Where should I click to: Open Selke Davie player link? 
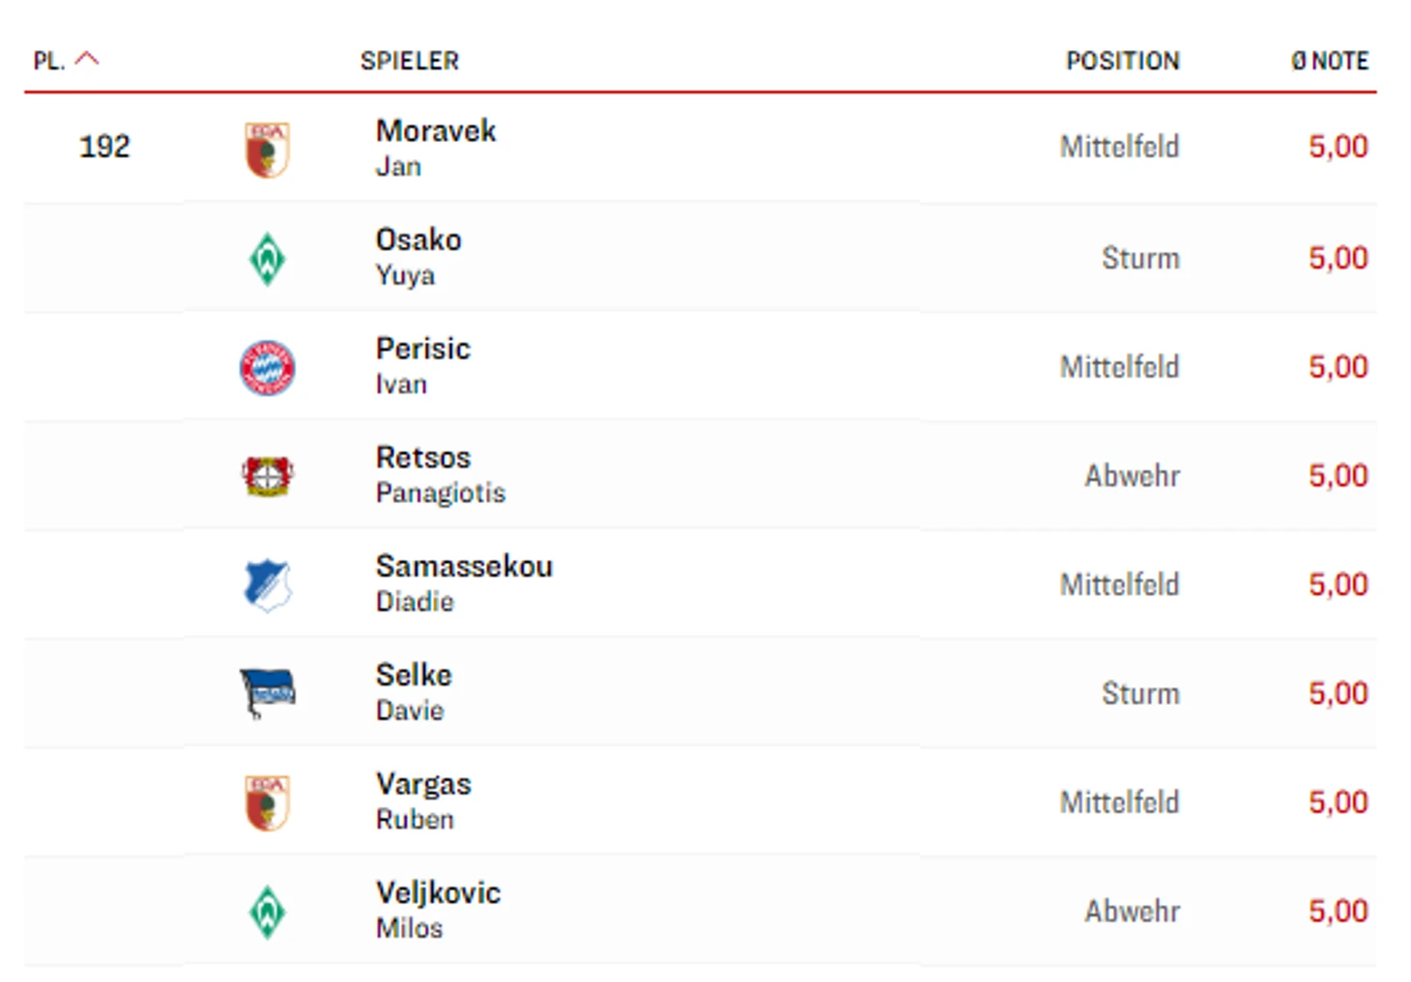point(414,692)
